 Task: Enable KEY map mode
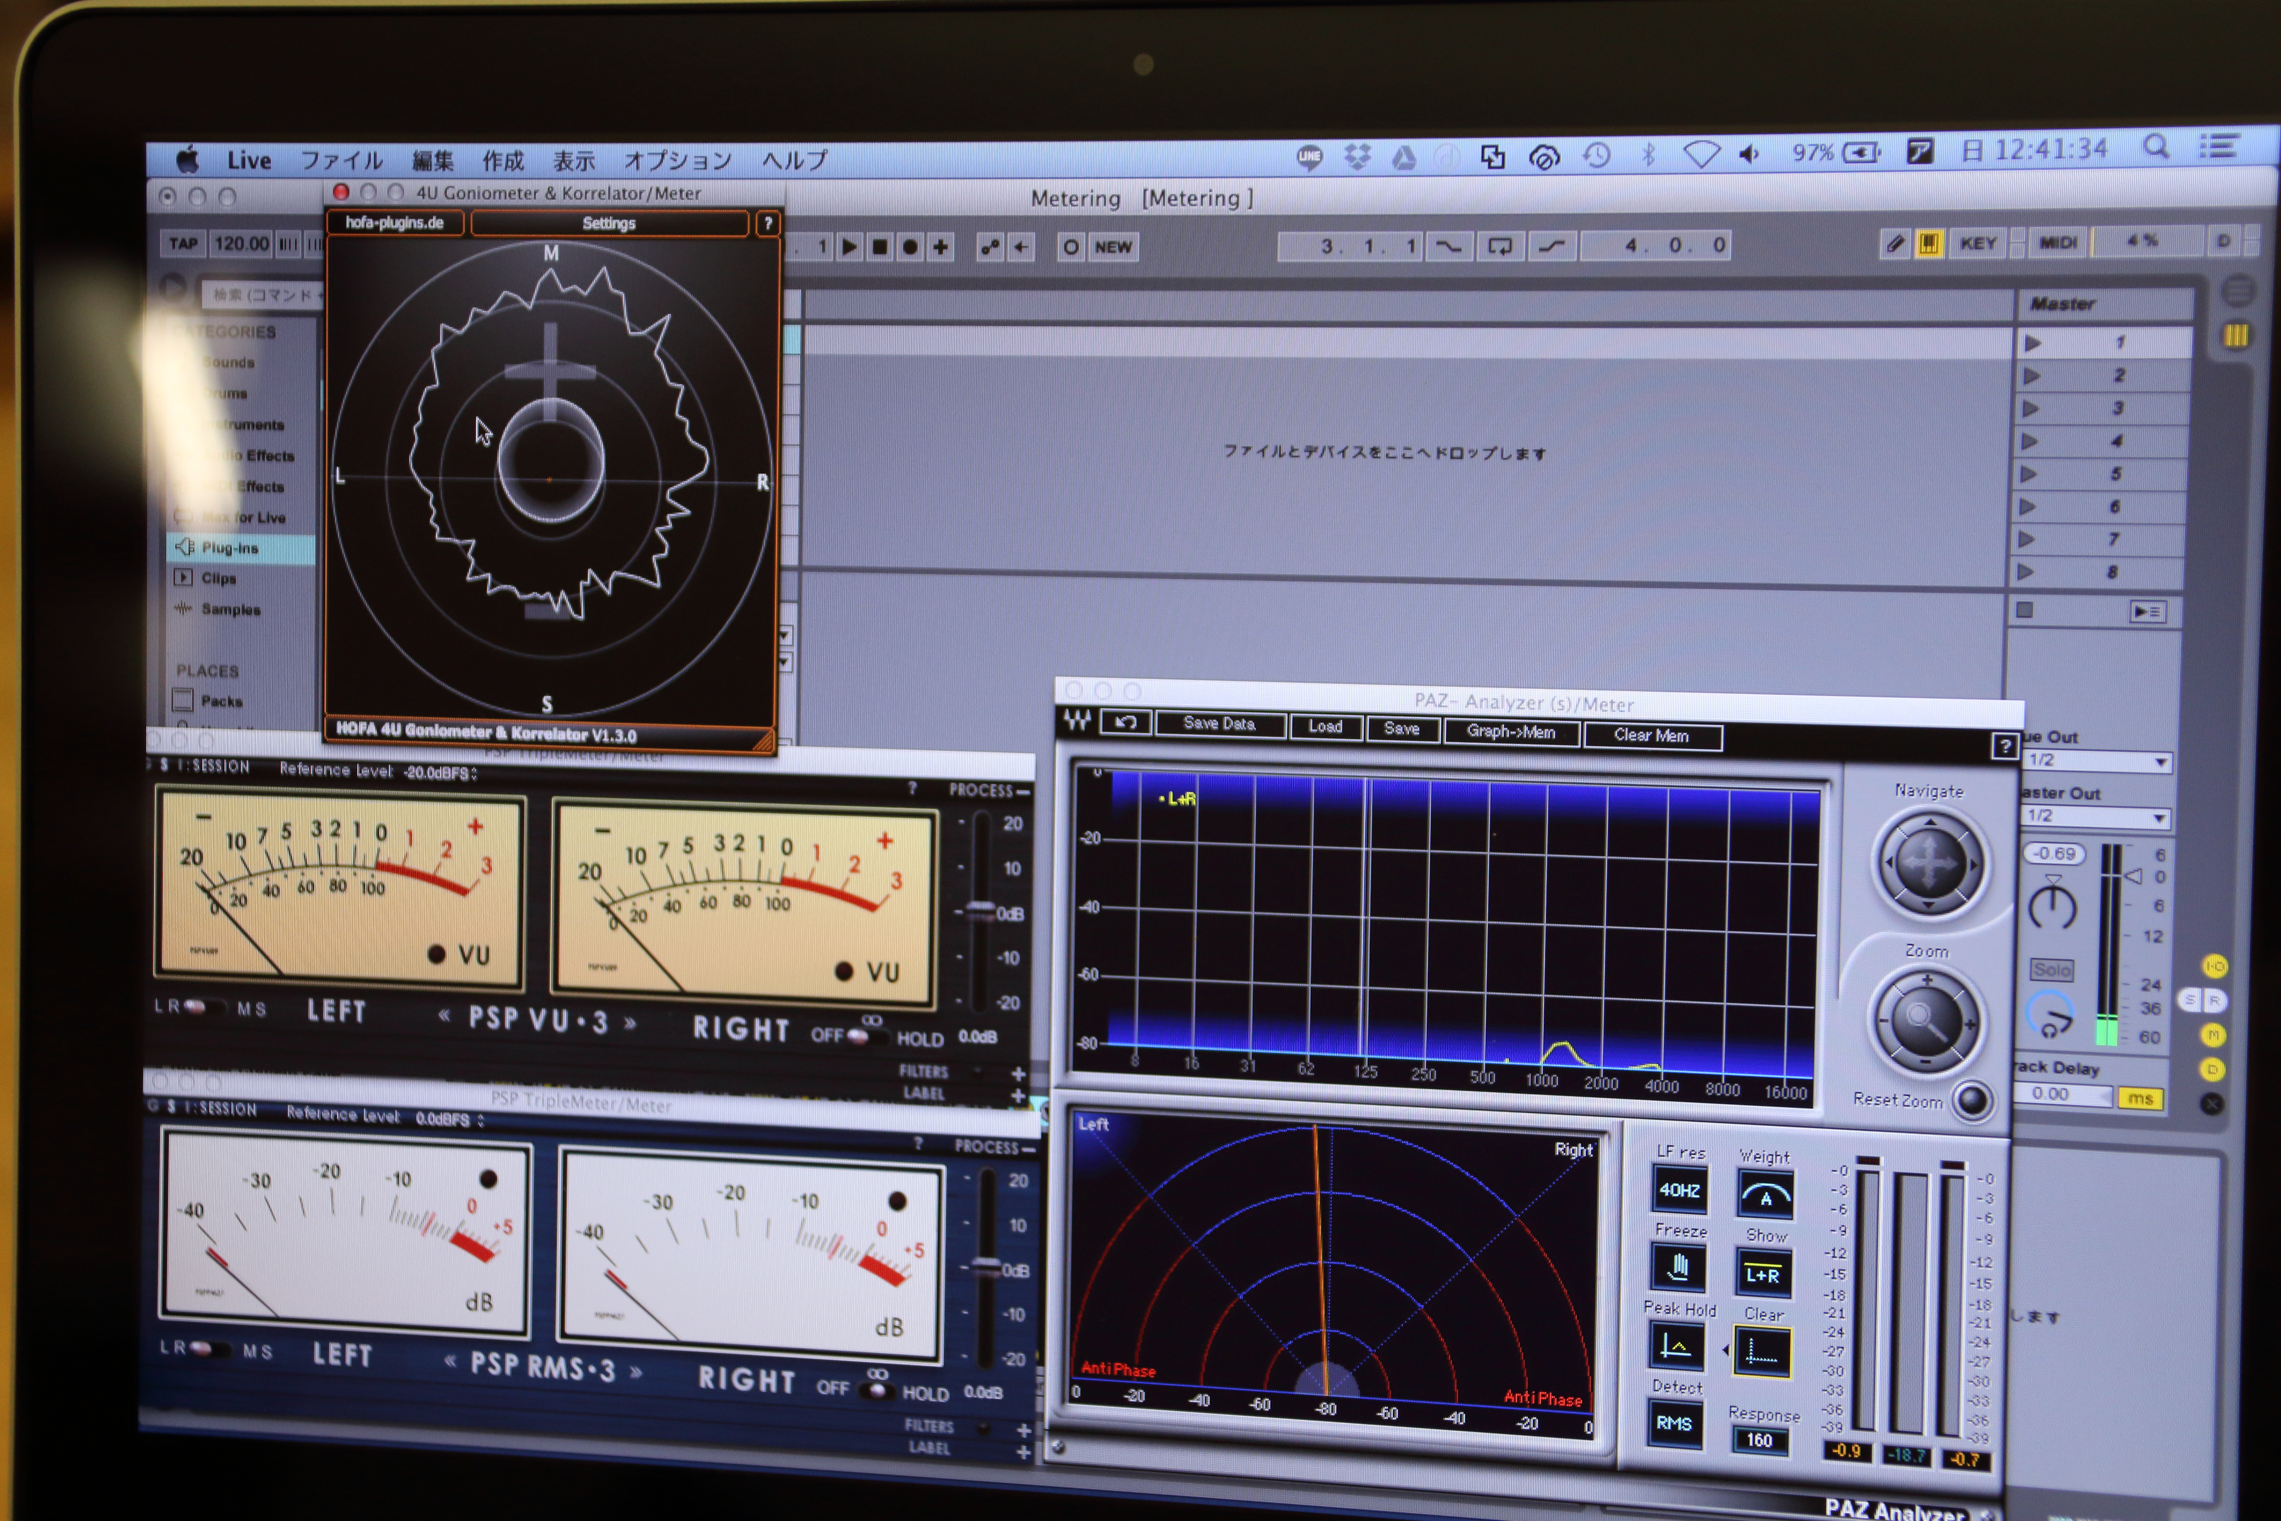(x=1977, y=242)
